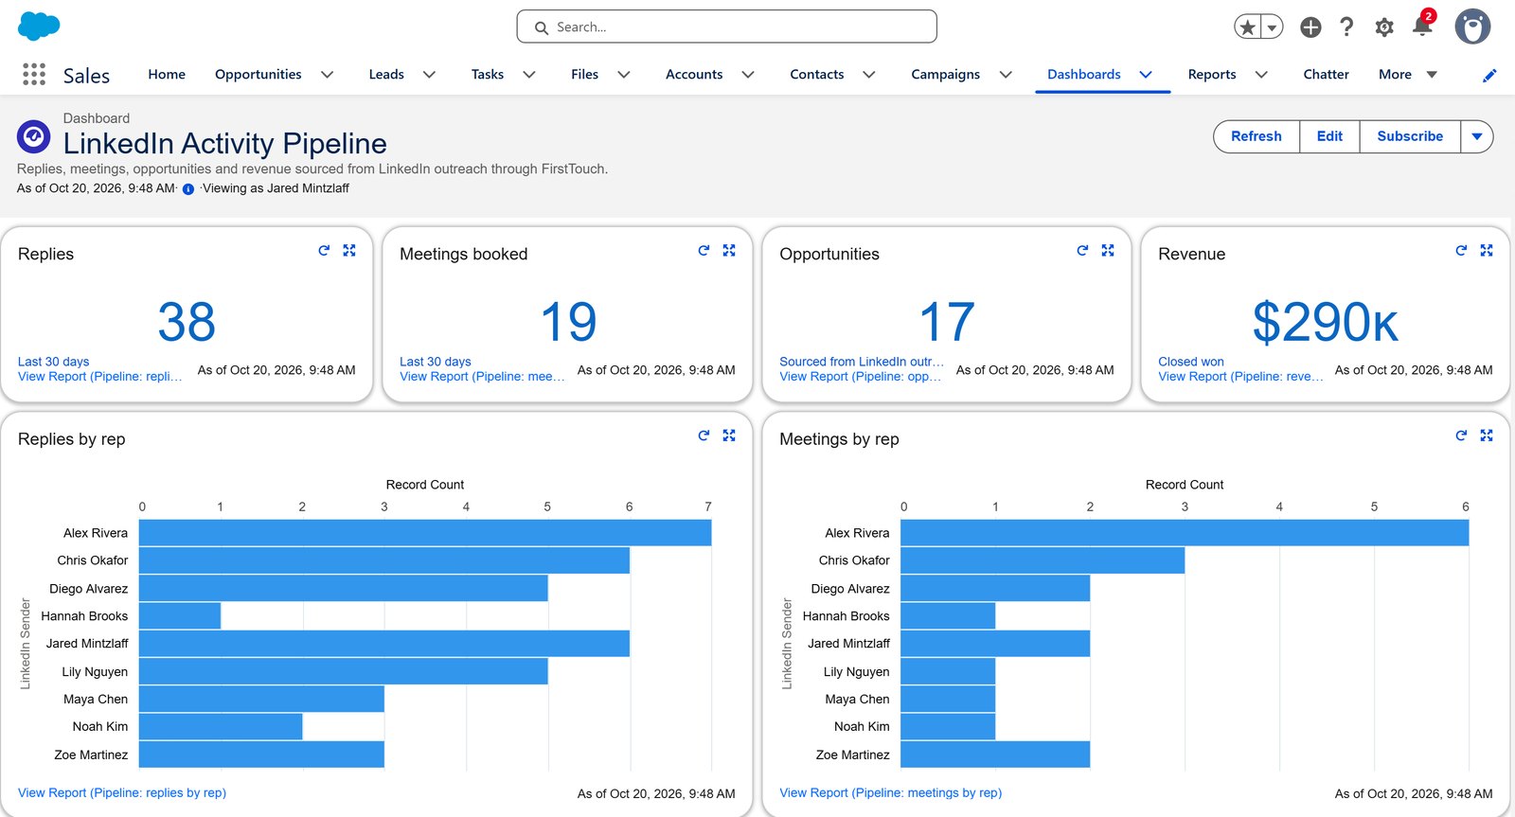Screen dimensions: 1515x817
Task: Expand the Replies widget to full screen
Action: click(349, 250)
